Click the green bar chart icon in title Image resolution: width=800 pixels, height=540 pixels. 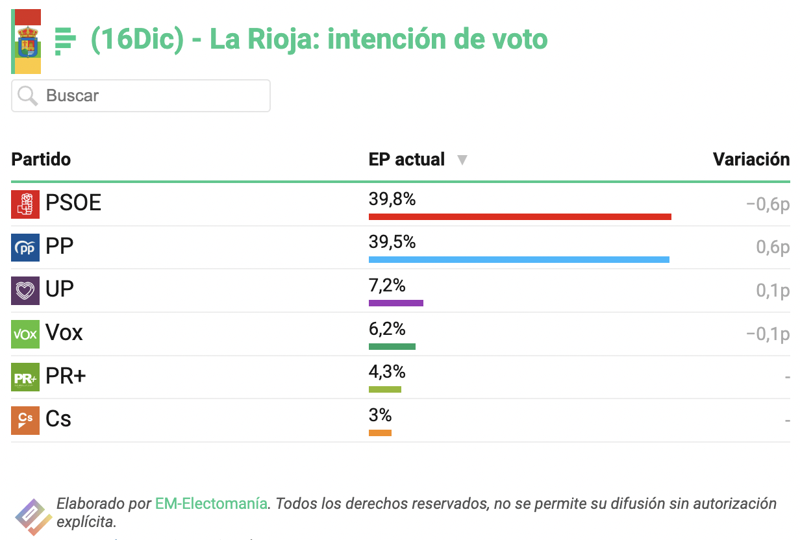coord(66,42)
